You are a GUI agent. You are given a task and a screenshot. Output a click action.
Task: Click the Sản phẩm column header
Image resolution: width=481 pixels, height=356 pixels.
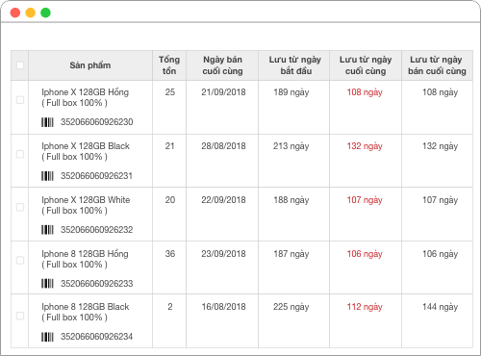click(x=90, y=65)
